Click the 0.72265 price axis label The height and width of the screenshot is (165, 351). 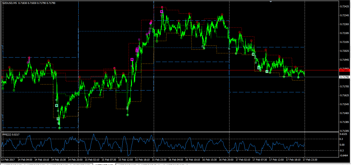pyautogui.click(x=344, y=24)
